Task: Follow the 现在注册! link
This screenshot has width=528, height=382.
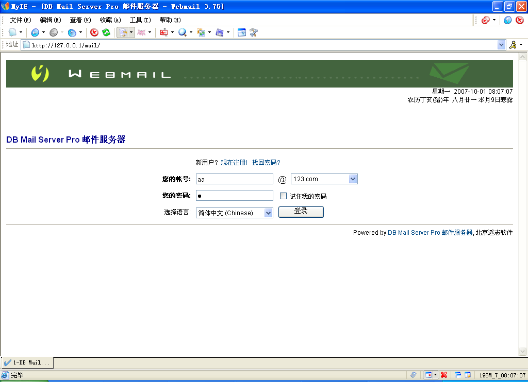Action: (x=234, y=162)
